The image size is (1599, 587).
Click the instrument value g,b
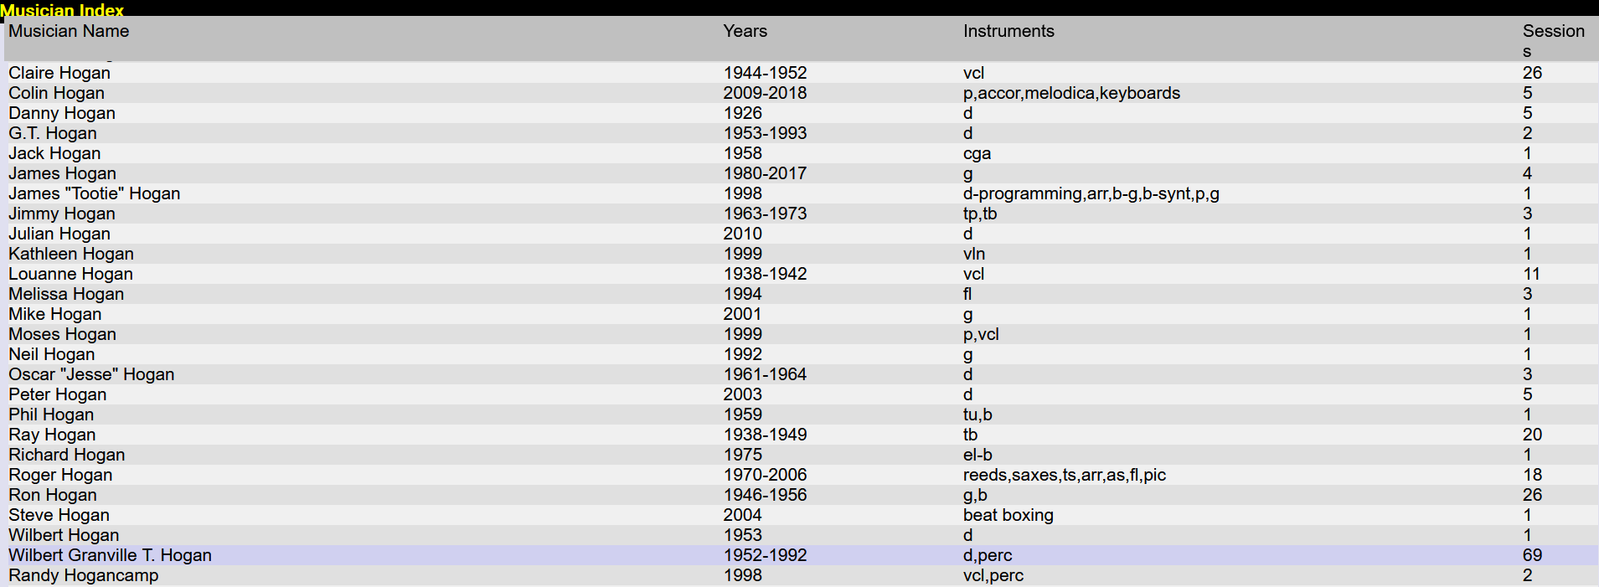tap(975, 495)
